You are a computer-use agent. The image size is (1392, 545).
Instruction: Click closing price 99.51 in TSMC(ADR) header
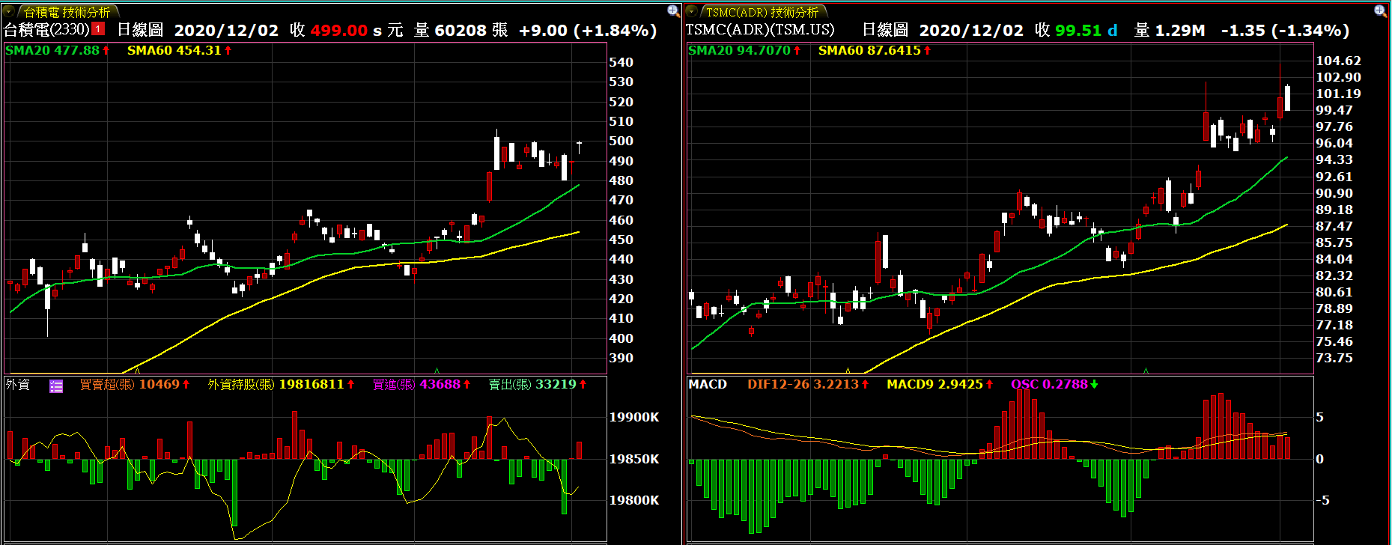1078,30
